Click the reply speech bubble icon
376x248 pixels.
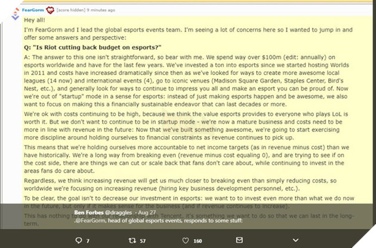point(79,240)
